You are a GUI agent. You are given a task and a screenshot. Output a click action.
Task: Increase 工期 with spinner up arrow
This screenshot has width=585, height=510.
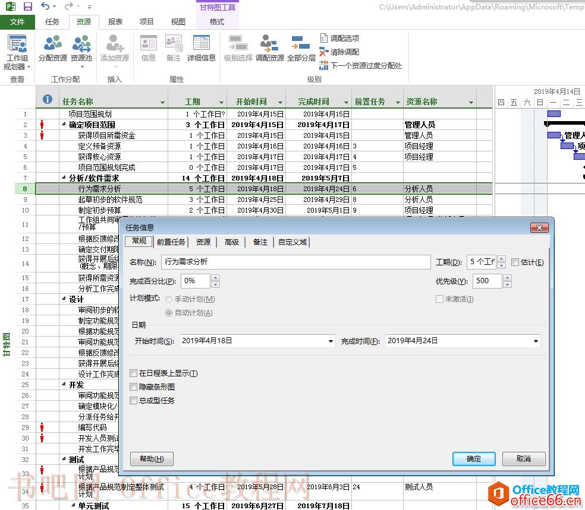coord(502,259)
